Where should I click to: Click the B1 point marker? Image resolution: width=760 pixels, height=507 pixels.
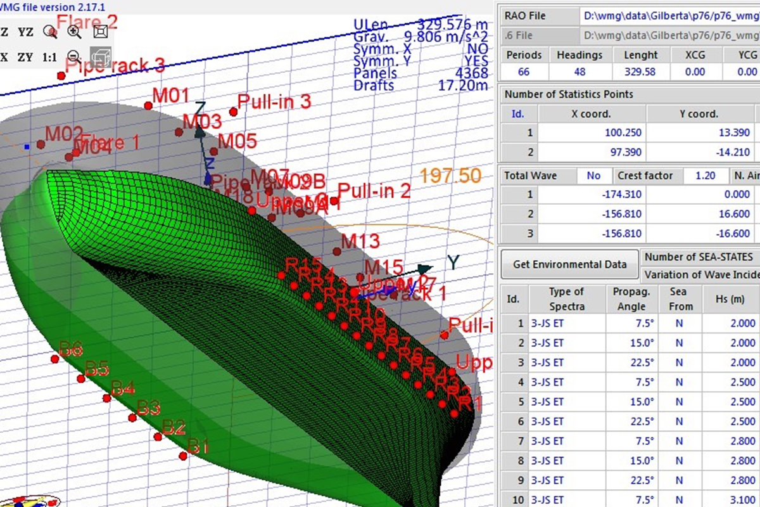click(x=184, y=456)
